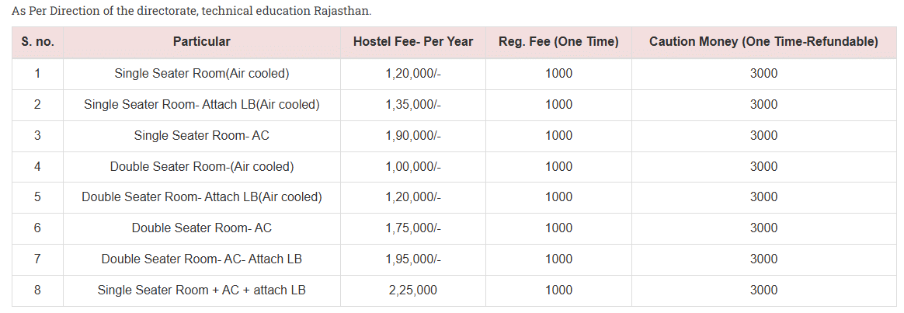Click the 'Particular' column header

pyautogui.click(x=201, y=42)
